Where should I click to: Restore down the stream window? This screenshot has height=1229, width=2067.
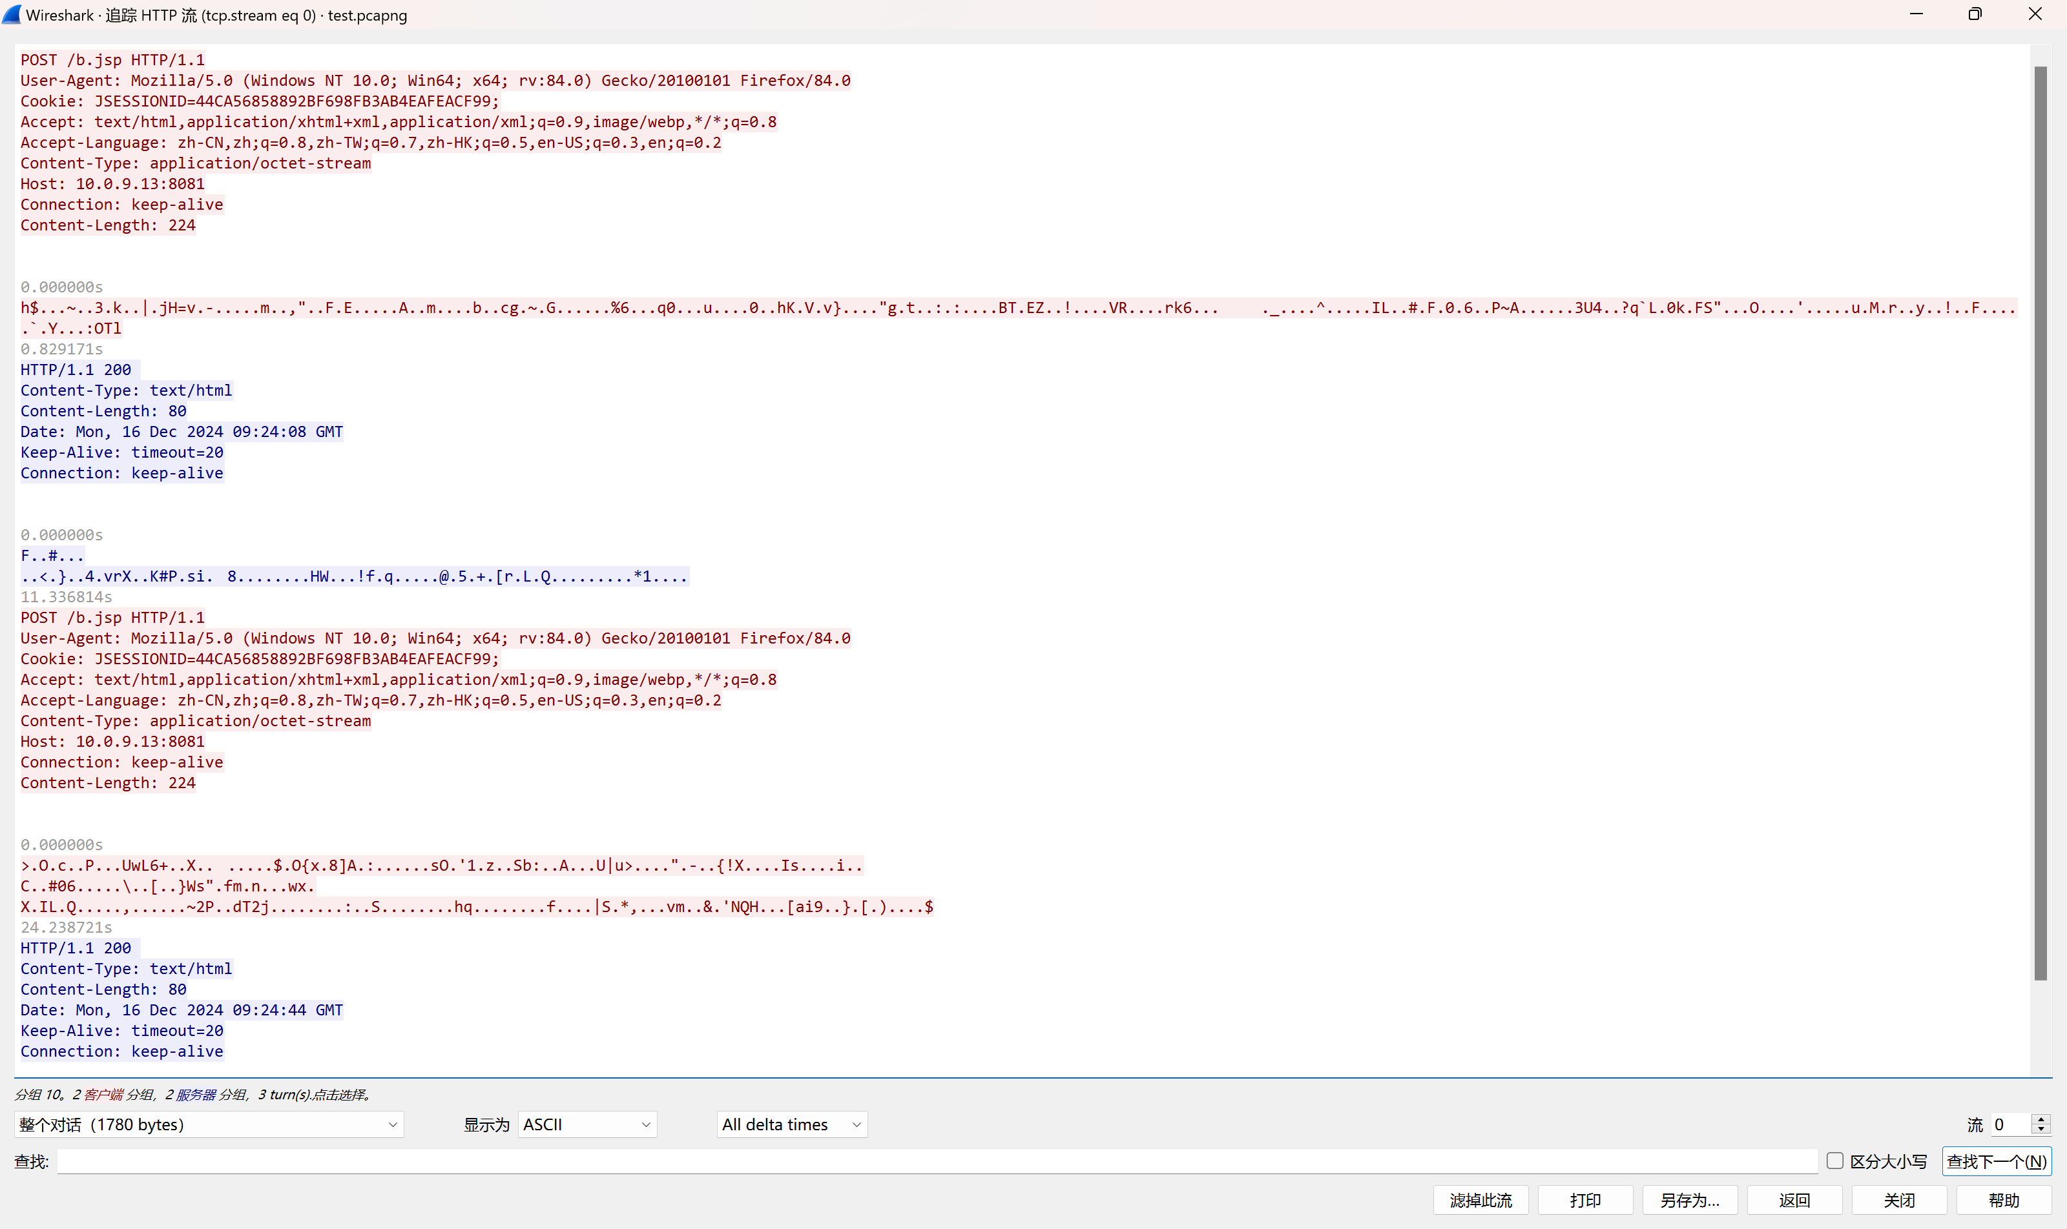point(1975,14)
